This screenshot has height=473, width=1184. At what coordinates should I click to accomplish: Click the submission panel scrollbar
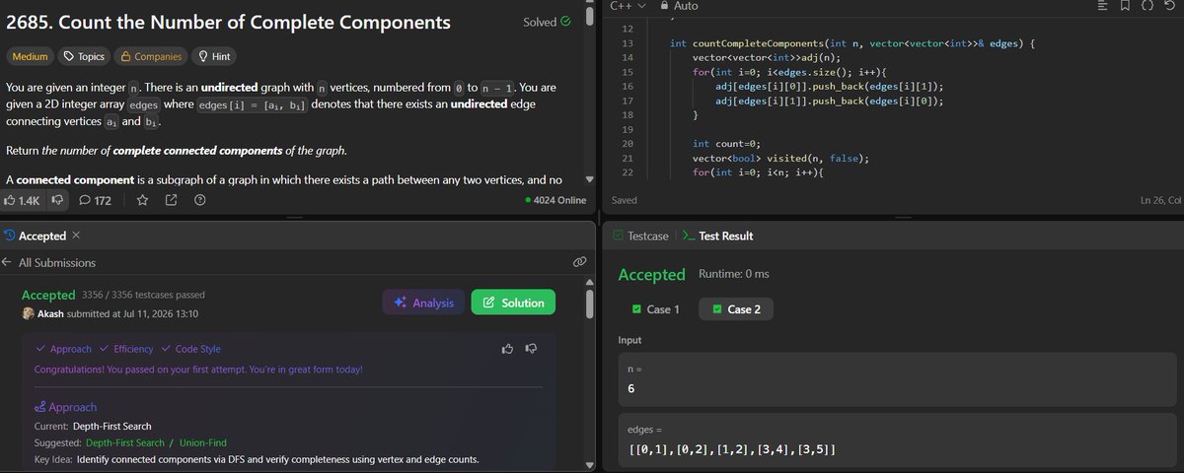(x=589, y=305)
